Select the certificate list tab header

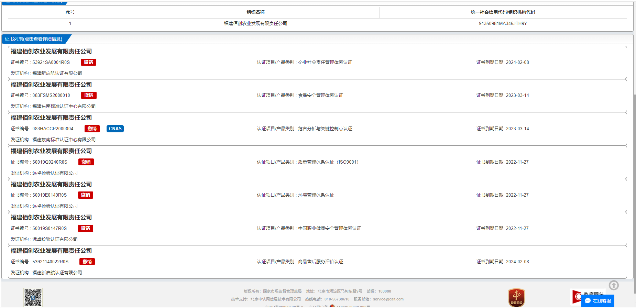[34, 39]
